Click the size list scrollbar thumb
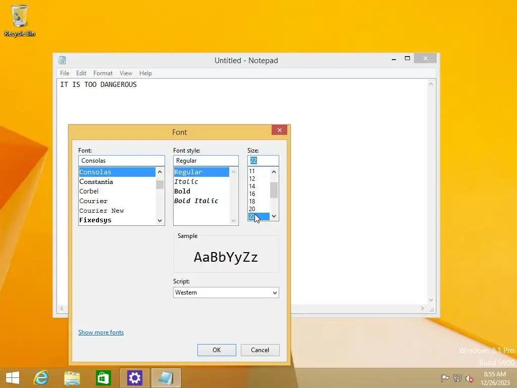Image resolution: width=517 pixels, height=388 pixels. point(274,190)
